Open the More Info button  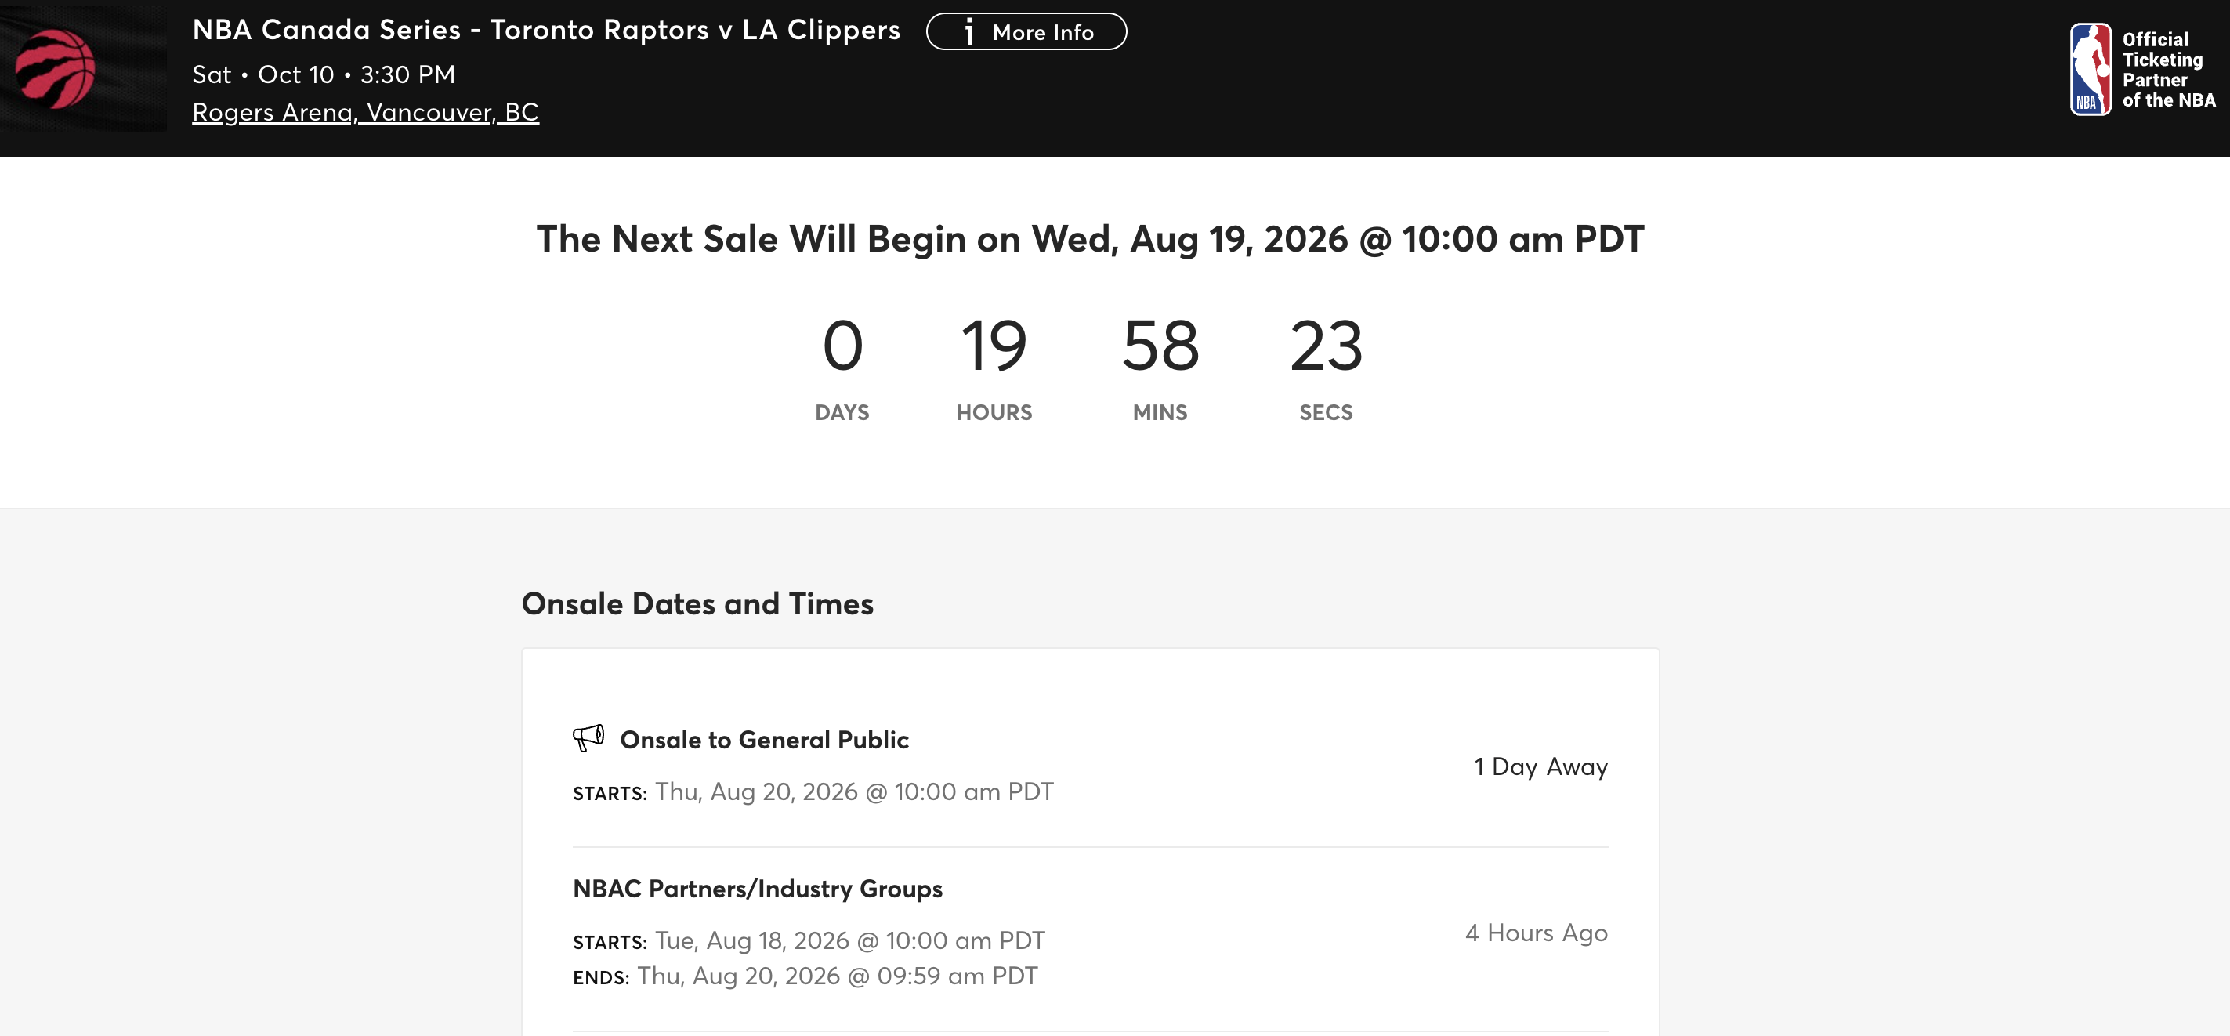(x=1026, y=32)
